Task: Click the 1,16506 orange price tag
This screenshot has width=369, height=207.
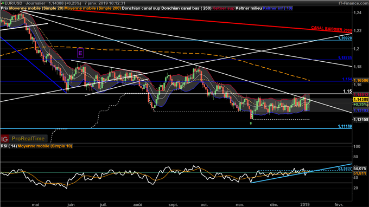Action: [361, 80]
